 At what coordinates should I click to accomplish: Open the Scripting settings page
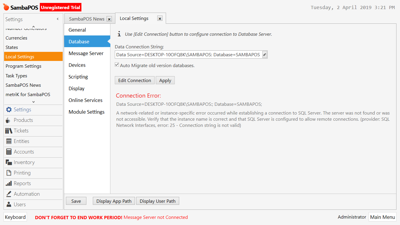[x=87, y=77]
